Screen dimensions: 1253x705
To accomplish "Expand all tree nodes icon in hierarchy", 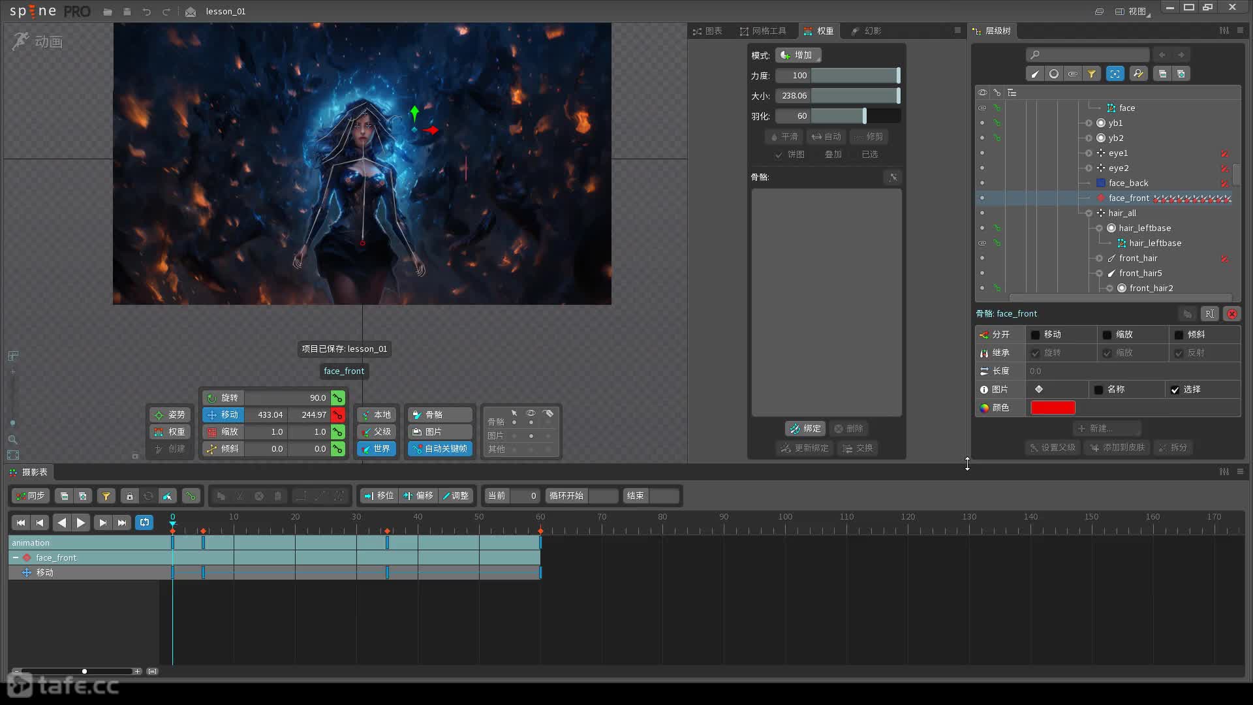I will tap(1181, 74).
